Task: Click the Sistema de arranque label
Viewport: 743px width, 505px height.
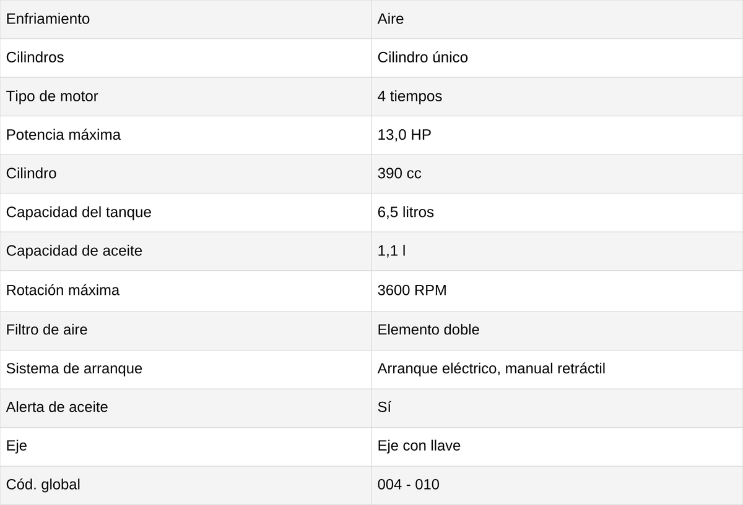Action: [x=74, y=368]
